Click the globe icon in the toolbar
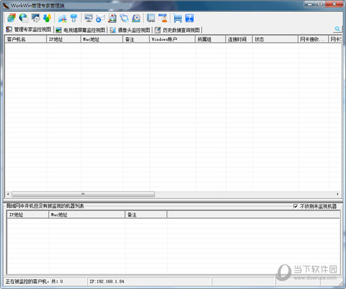 point(24,18)
